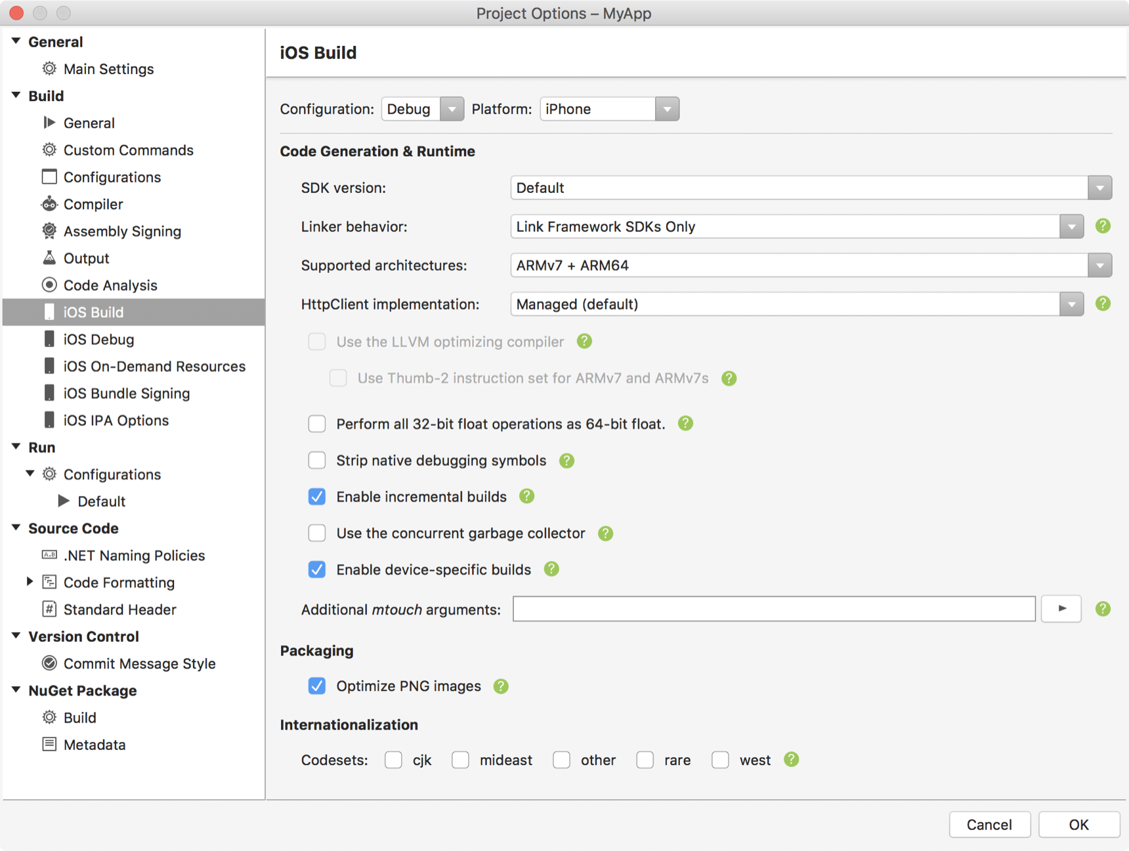Click the Custom Commands gear icon
The image size is (1129, 851).
pyautogui.click(x=49, y=150)
